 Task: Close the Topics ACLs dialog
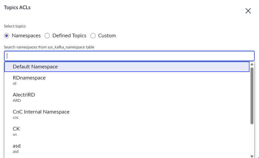(248, 11)
